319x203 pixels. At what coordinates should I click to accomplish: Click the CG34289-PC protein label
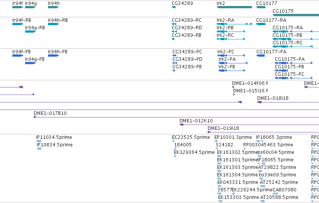(x=187, y=52)
